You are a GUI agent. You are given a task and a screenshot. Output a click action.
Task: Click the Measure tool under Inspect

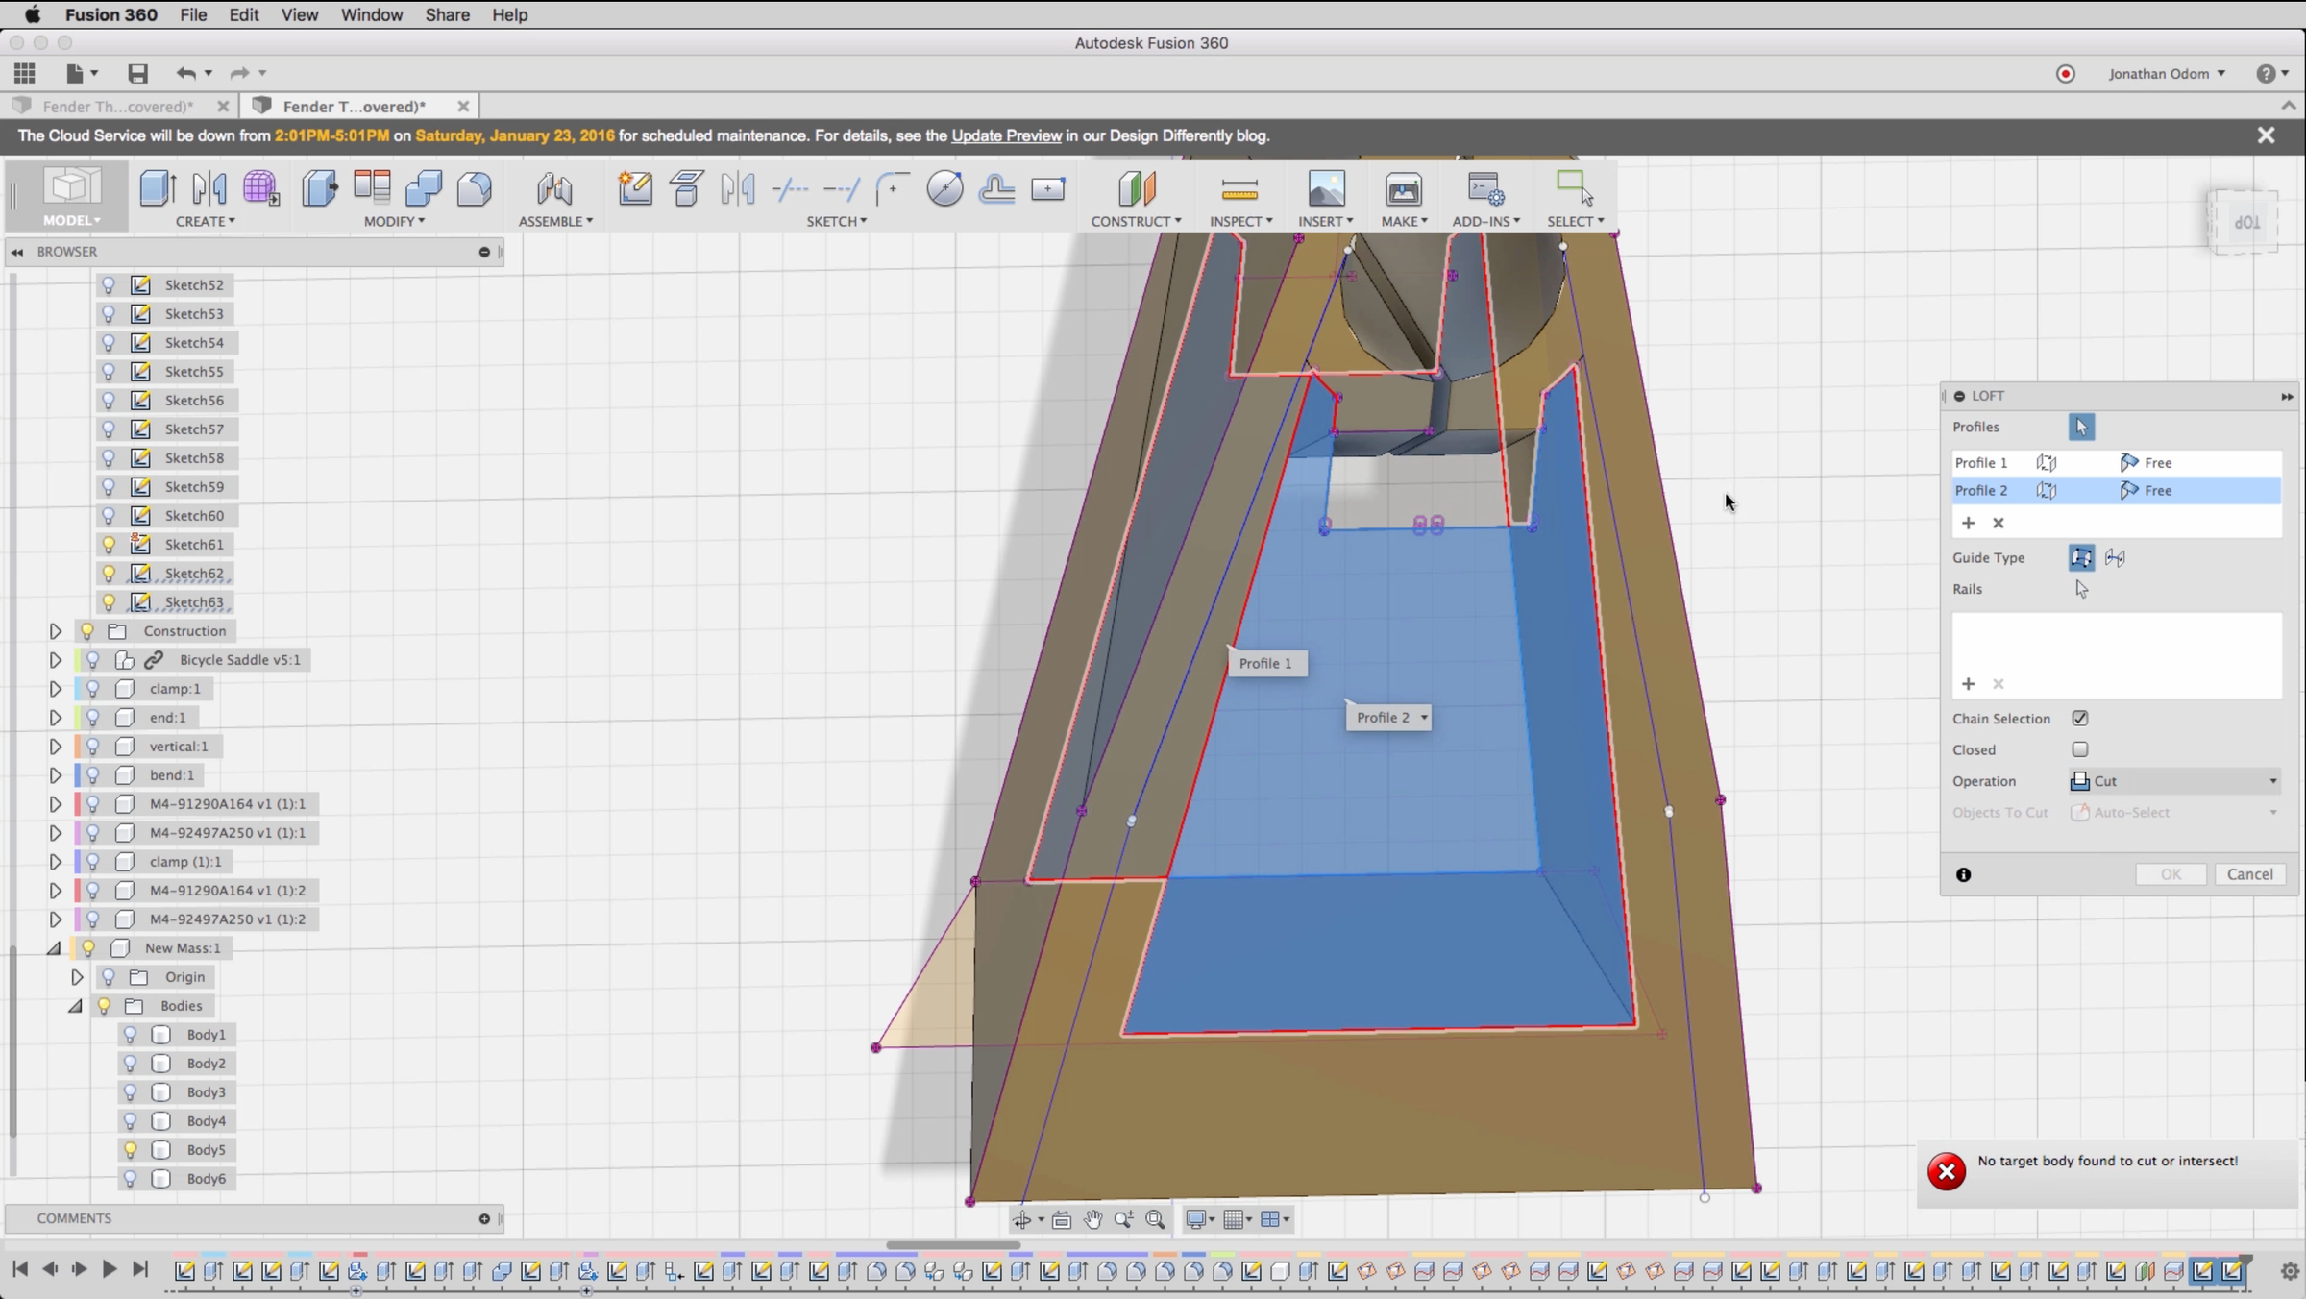tap(1239, 188)
